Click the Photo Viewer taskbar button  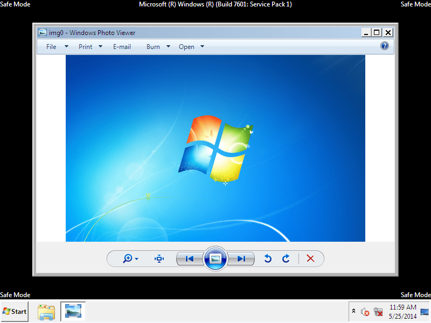[73, 312]
